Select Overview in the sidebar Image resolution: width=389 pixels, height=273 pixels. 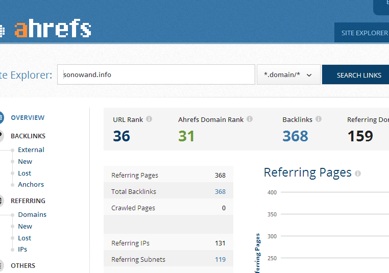28,118
